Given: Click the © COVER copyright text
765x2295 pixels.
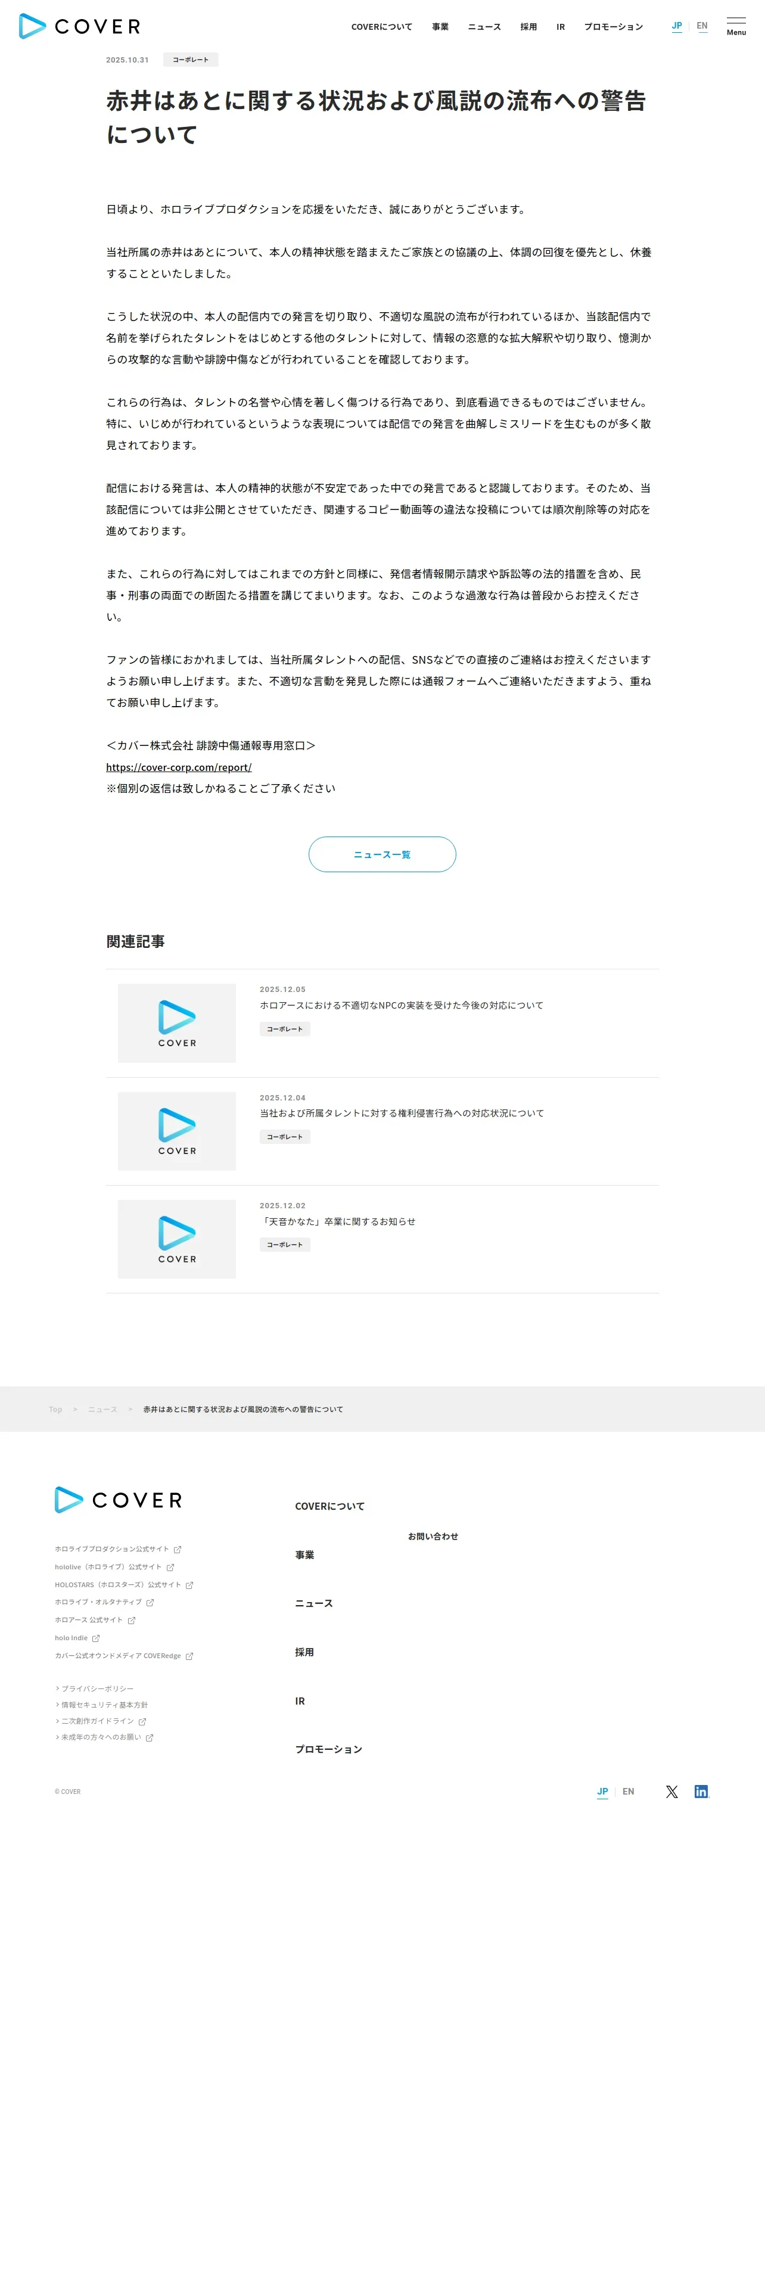Looking at the screenshot, I should pyautogui.click(x=68, y=1792).
